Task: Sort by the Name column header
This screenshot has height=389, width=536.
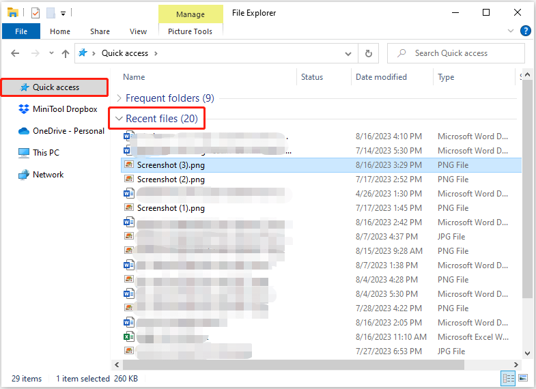Action: coord(134,77)
